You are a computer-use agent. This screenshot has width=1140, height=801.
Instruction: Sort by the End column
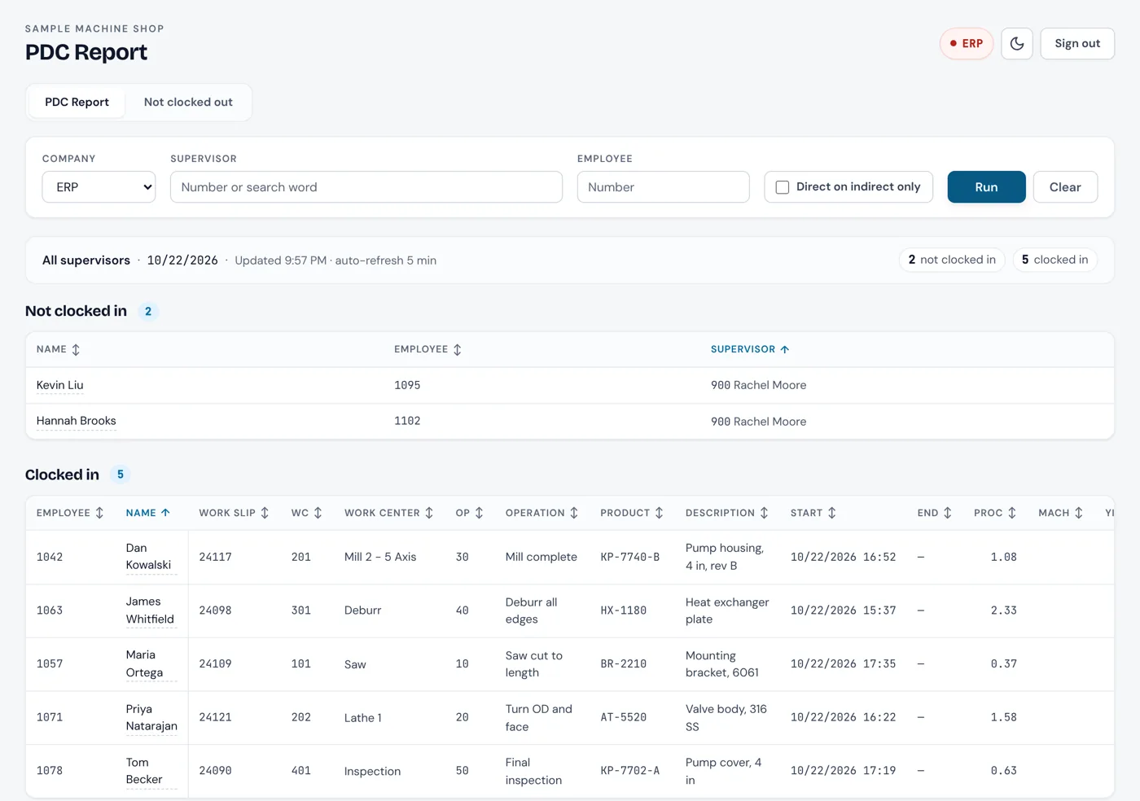(935, 513)
